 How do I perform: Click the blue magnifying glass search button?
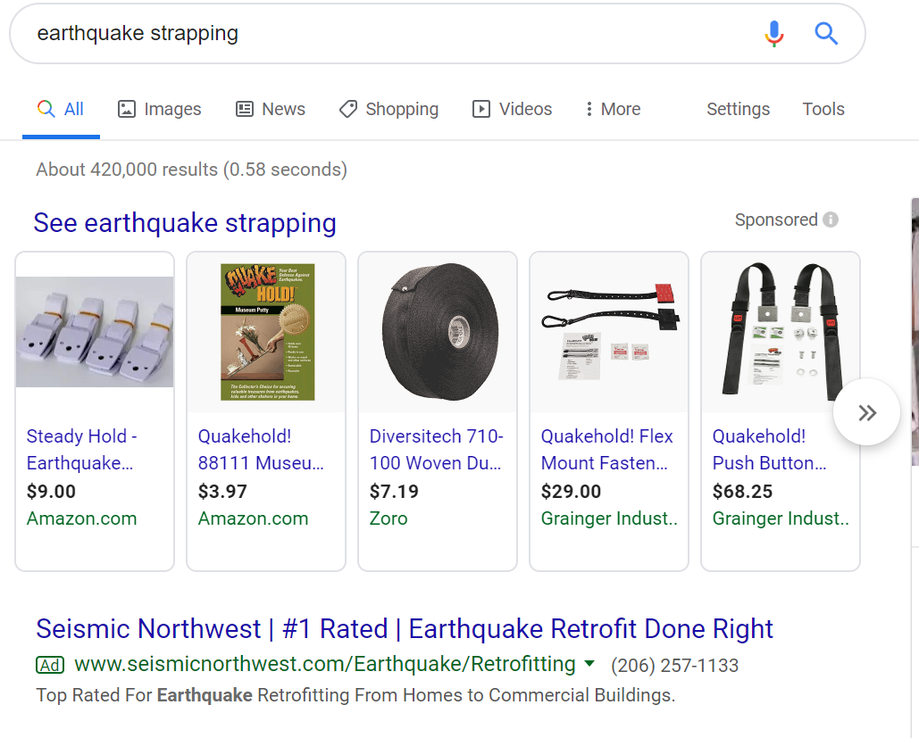[826, 34]
